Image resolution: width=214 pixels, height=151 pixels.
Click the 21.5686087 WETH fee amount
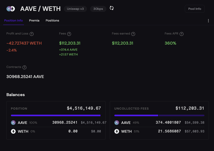(x=169, y=131)
